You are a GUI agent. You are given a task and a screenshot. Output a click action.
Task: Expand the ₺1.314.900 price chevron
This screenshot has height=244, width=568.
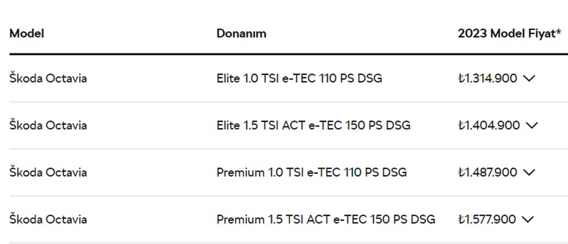point(529,79)
